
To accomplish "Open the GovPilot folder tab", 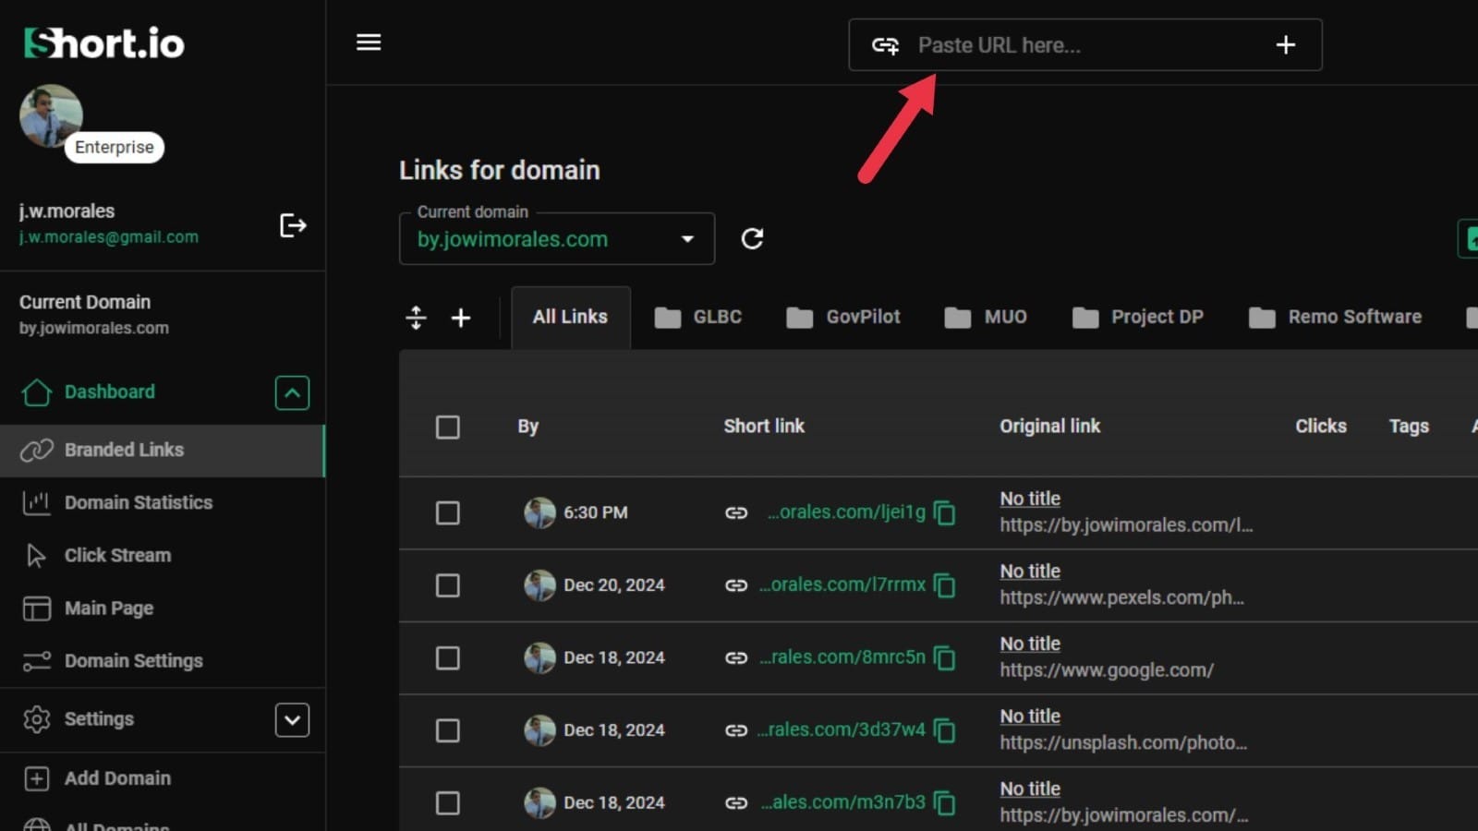I will [843, 317].
